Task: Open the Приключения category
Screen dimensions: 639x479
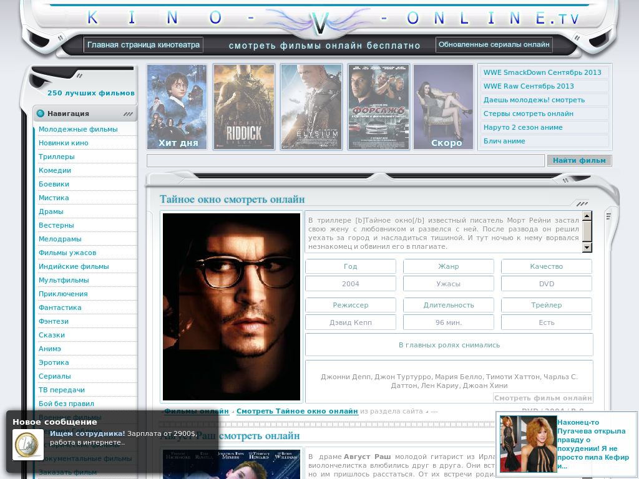Action: (63, 294)
